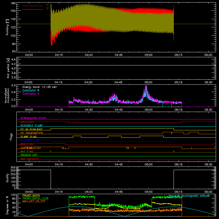
Task: Click the GAP_FLAG label
Action: point(27,122)
